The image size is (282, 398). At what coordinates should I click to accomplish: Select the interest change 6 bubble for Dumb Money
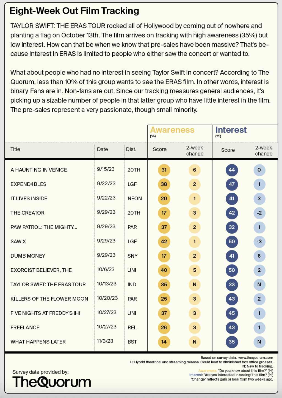tap(259, 256)
